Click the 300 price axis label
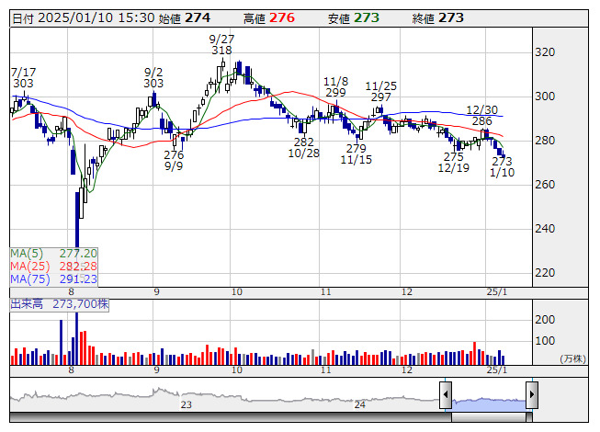 545,97
